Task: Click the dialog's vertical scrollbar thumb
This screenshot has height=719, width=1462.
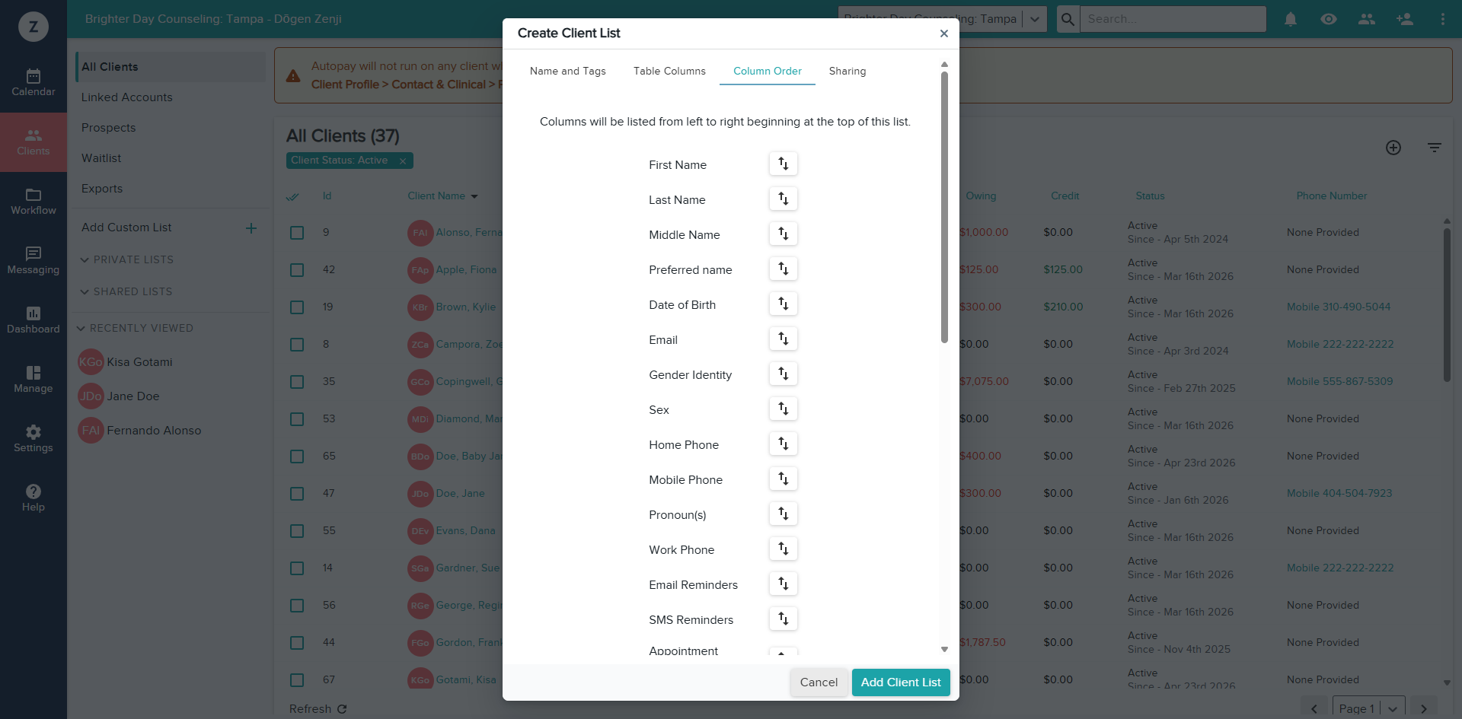Action: pyautogui.click(x=944, y=207)
